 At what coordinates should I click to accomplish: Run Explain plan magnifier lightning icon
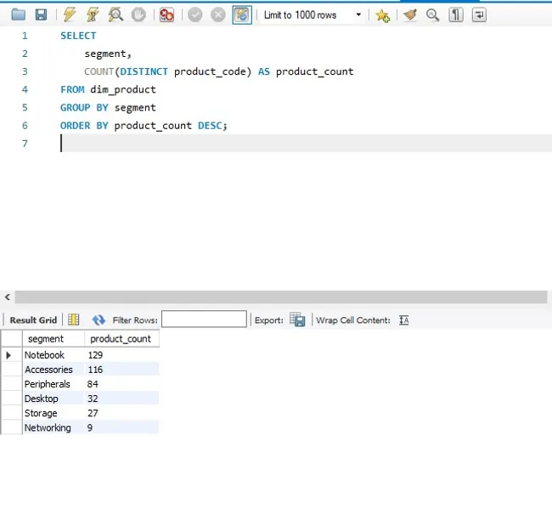click(x=115, y=14)
